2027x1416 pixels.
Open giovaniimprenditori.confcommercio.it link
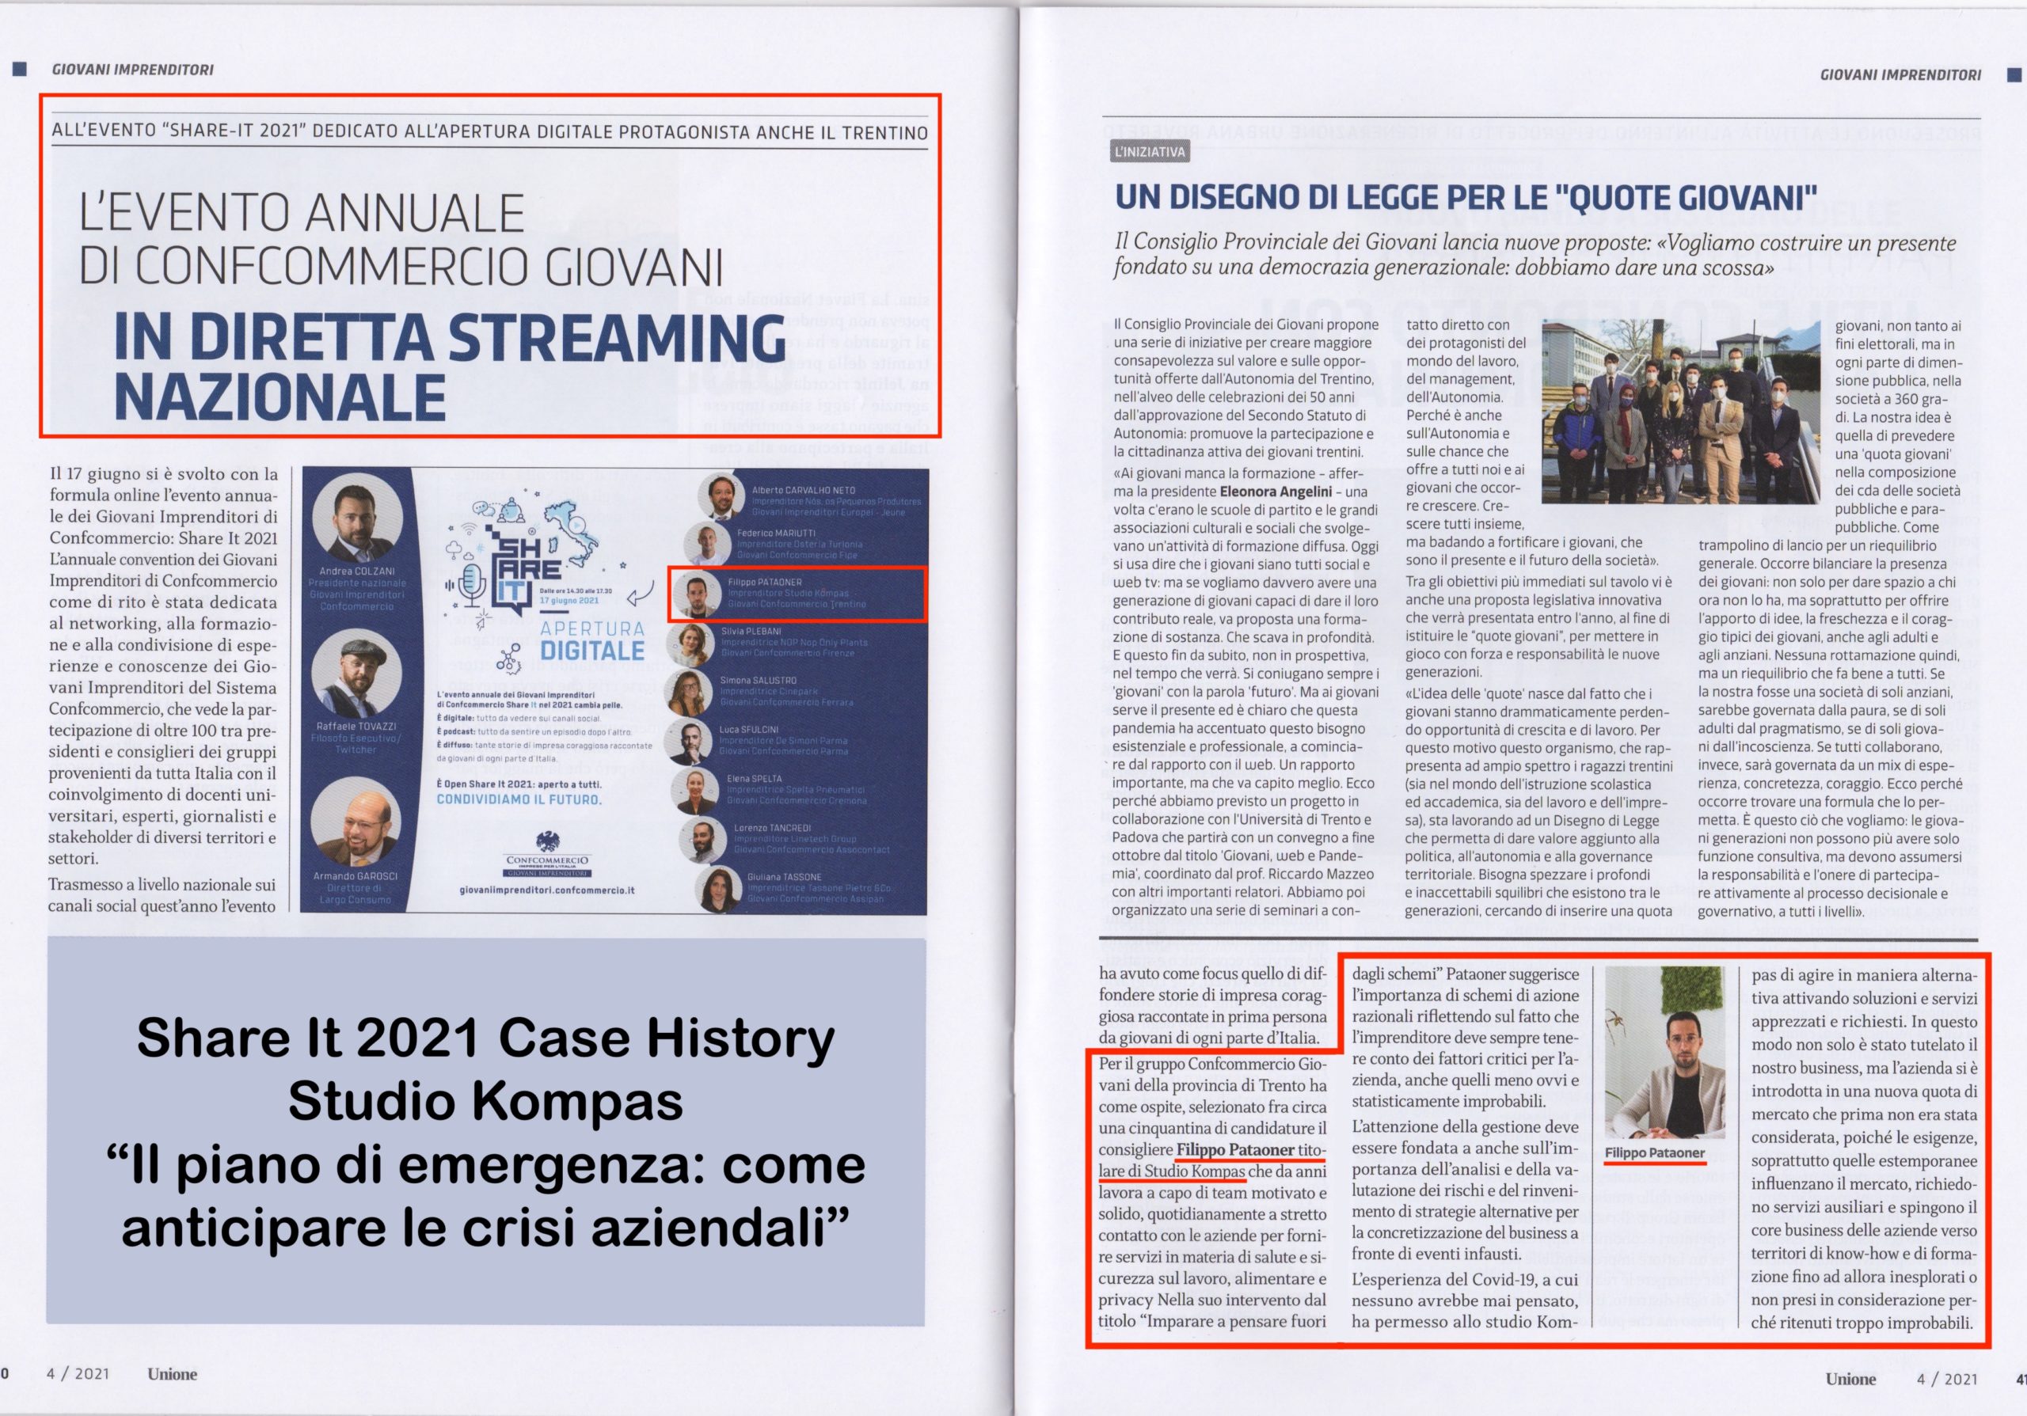point(547,890)
